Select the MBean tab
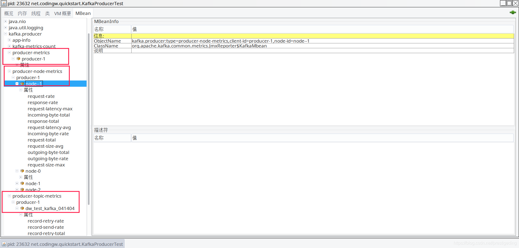 (x=83, y=13)
